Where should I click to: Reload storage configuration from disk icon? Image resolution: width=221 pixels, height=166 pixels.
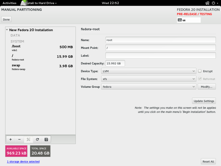pyautogui.click(x=37, y=139)
